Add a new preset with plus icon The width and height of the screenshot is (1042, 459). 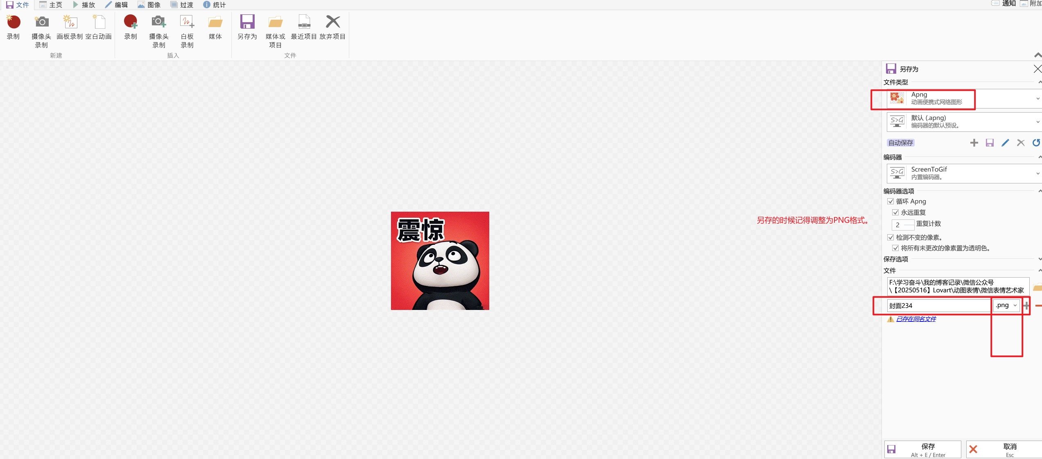(974, 142)
